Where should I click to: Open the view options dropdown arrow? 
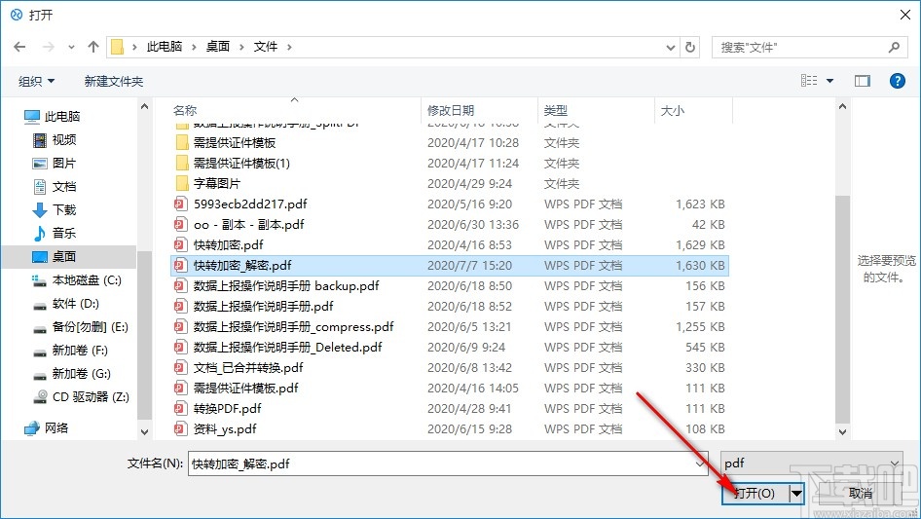point(829,81)
